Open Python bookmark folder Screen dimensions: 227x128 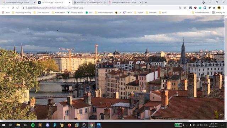point(139,13)
